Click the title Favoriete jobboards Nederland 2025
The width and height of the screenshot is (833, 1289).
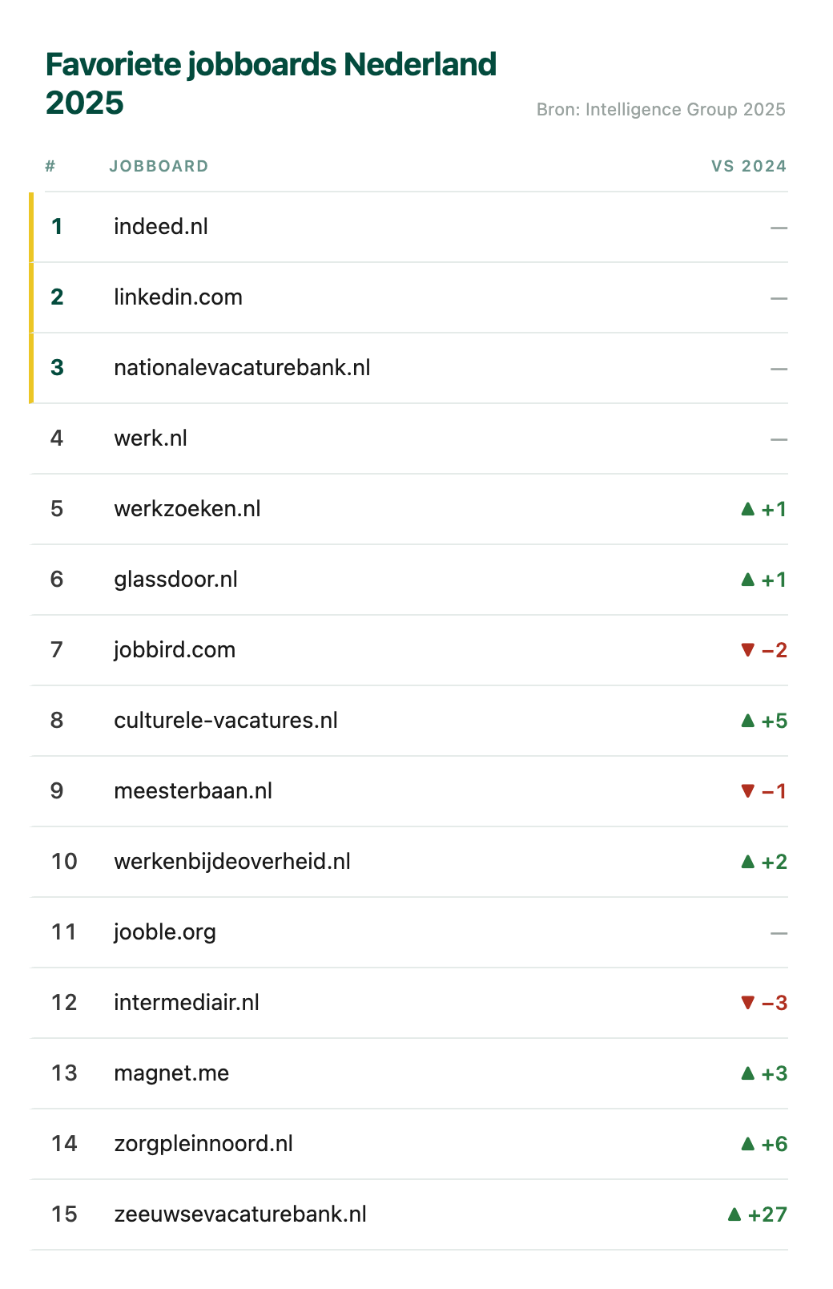click(271, 83)
